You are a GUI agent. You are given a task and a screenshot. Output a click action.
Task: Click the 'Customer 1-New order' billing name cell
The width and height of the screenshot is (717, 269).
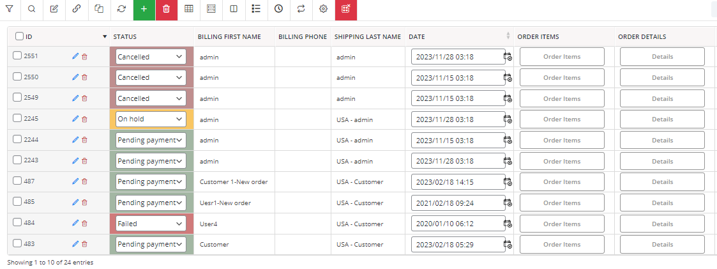tap(234, 182)
